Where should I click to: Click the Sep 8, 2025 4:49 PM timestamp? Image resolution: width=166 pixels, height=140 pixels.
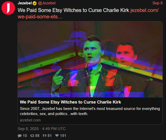click(x=42, y=129)
